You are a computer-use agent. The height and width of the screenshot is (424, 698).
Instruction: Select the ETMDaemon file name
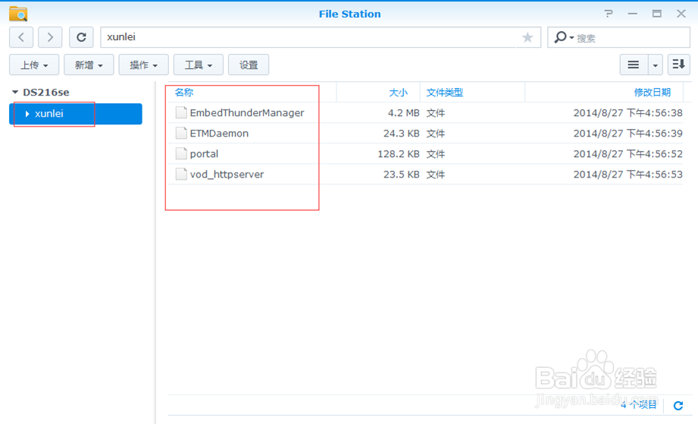coord(219,133)
